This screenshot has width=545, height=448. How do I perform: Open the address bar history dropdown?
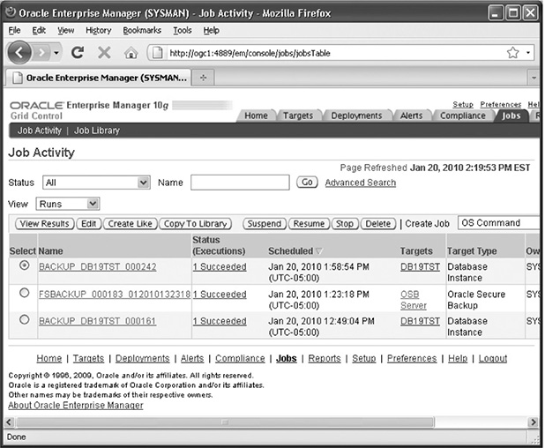click(x=528, y=53)
